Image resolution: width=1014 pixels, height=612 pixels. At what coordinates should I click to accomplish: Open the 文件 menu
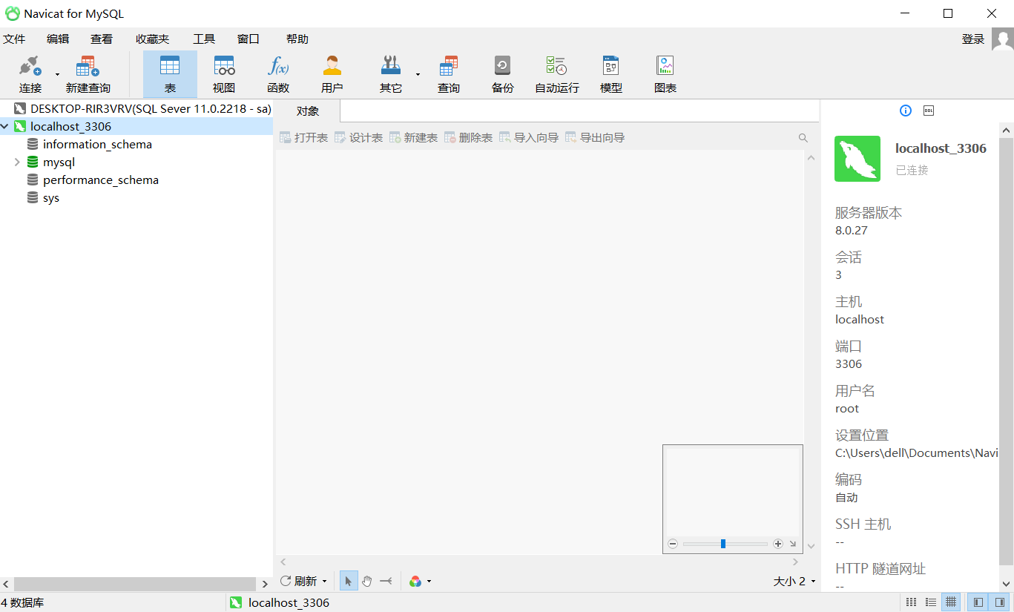(x=14, y=39)
